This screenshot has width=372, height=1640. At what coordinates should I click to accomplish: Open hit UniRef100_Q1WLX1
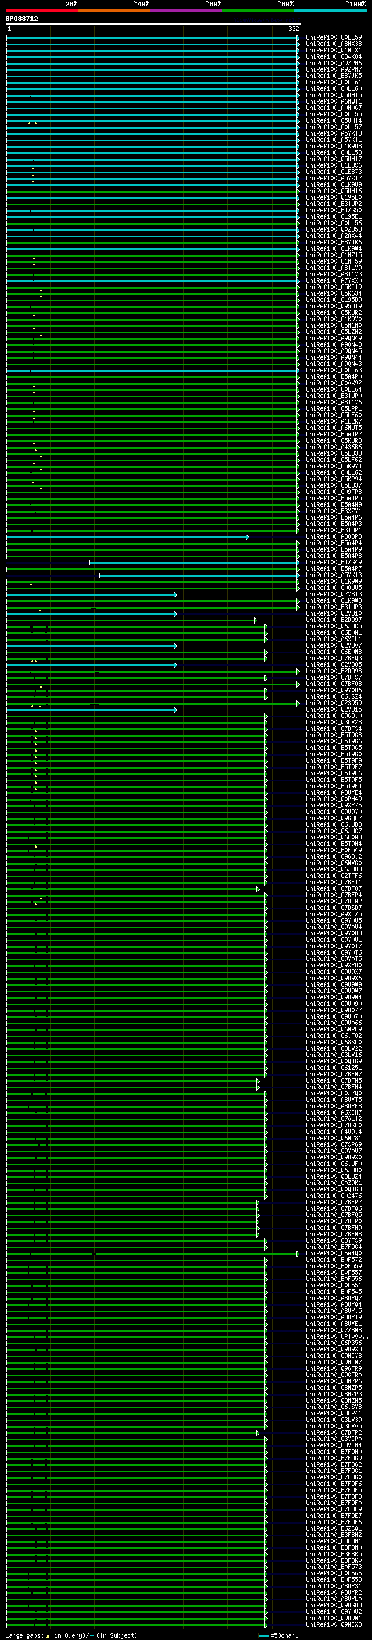[334, 50]
